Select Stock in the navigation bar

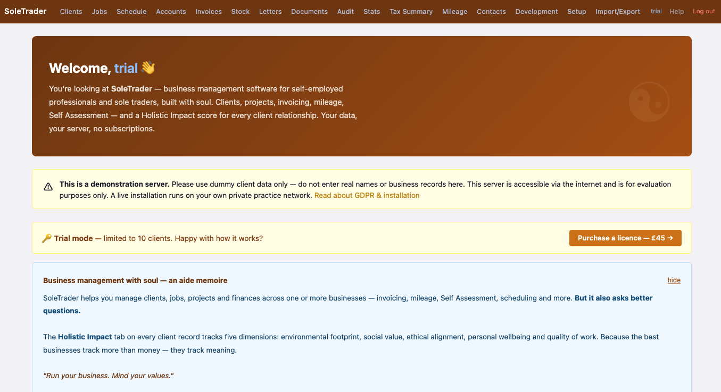point(241,11)
